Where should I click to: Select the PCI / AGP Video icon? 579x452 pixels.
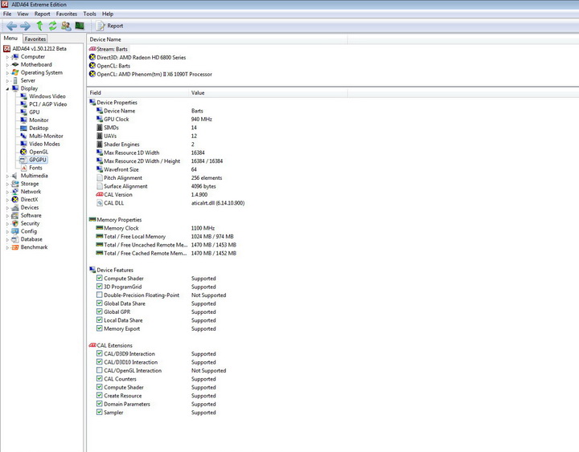click(23, 104)
